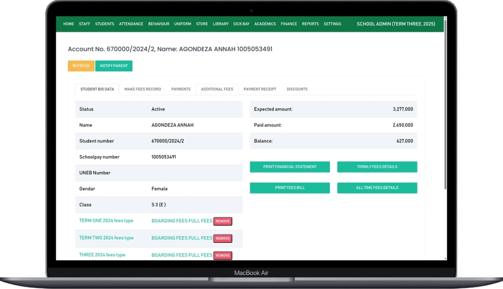Screen dimensions: 503x289
Task: Open Termly Fees Details
Action: (x=377, y=167)
